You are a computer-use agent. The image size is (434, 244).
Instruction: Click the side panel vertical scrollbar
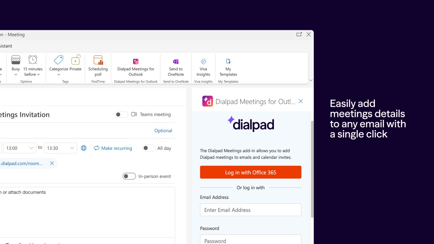312,169
